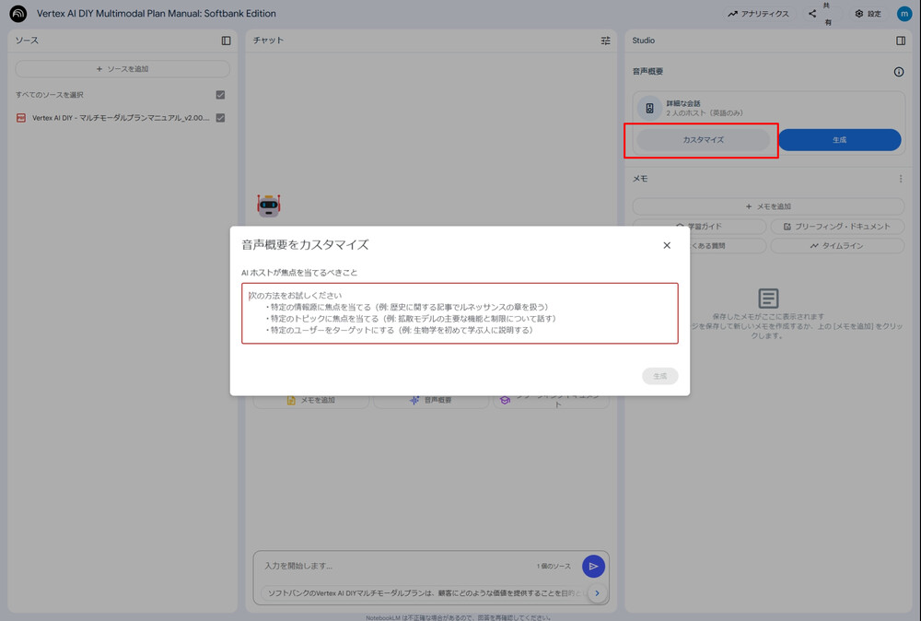This screenshot has height=621, width=921.
Task: Click the PDF icon next to the source
Action: click(x=22, y=118)
